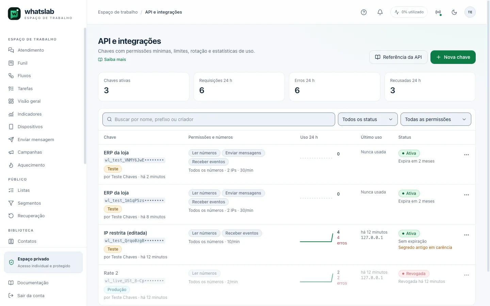Click the Indicadores chart icon

(x=11, y=114)
